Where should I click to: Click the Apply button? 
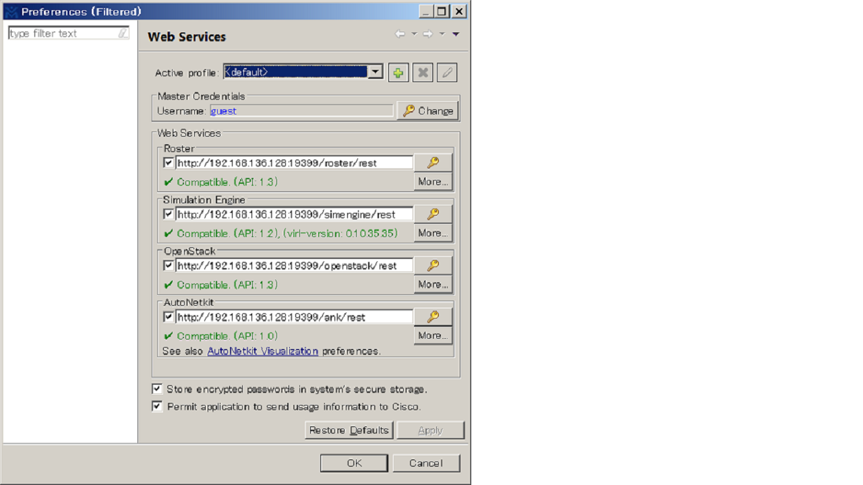coord(430,430)
